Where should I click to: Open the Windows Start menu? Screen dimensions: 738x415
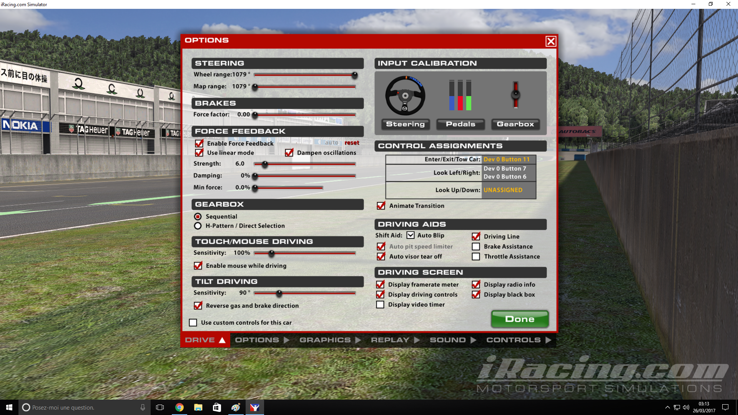click(9, 407)
